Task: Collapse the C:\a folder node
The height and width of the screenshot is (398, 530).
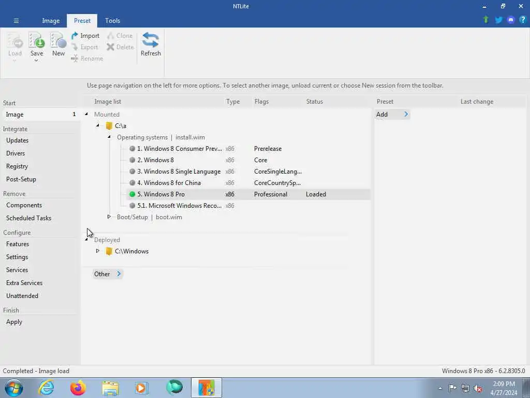Action: (98, 125)
